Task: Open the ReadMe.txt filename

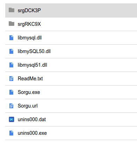Action: [30, 79]
